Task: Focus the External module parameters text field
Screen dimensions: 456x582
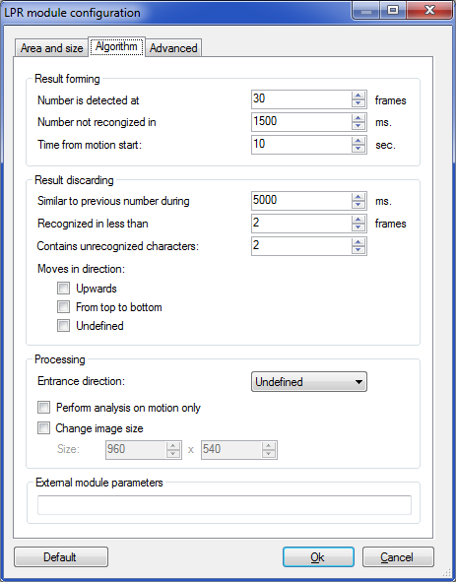Action: [x=225, y=505]
